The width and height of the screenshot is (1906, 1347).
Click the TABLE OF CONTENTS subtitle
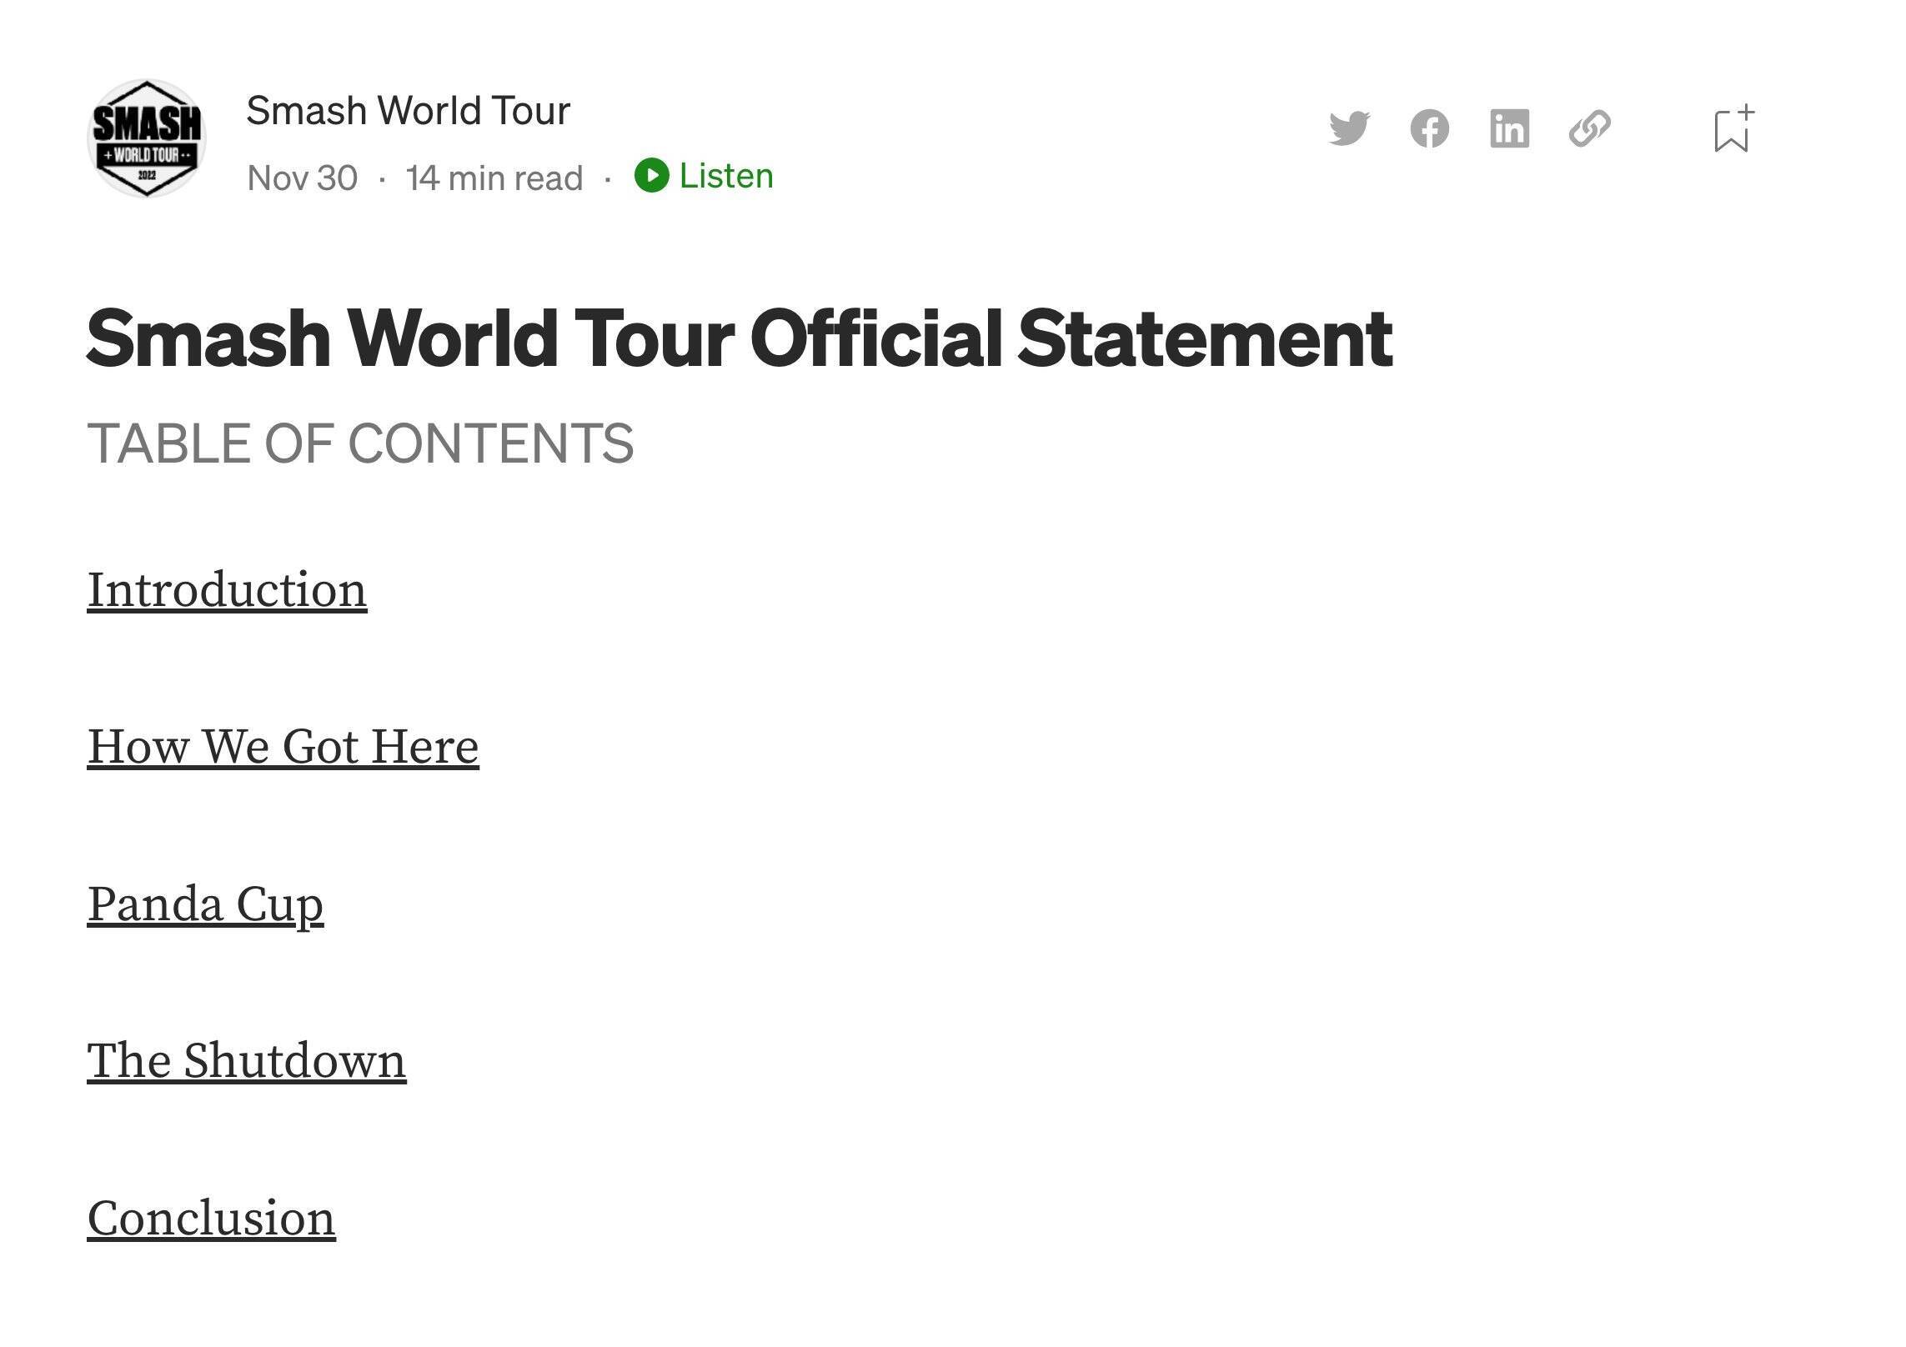tap(360, 443)
